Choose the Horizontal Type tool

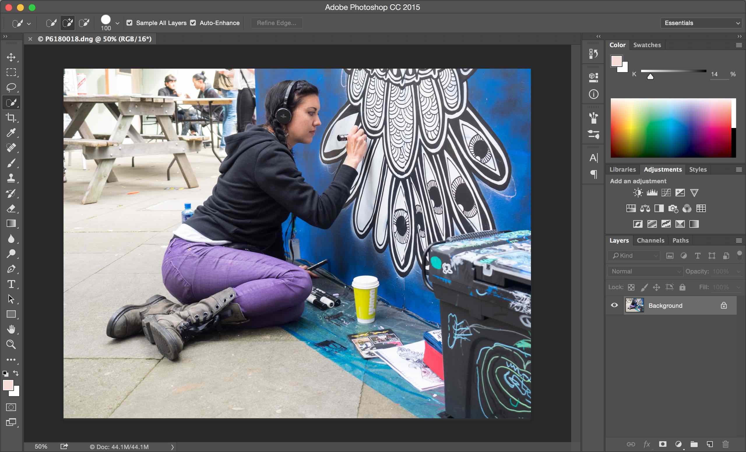(x=11, y=284)
